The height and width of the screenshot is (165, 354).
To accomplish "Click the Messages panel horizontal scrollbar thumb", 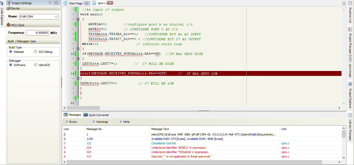I will (x=194, y=162).
